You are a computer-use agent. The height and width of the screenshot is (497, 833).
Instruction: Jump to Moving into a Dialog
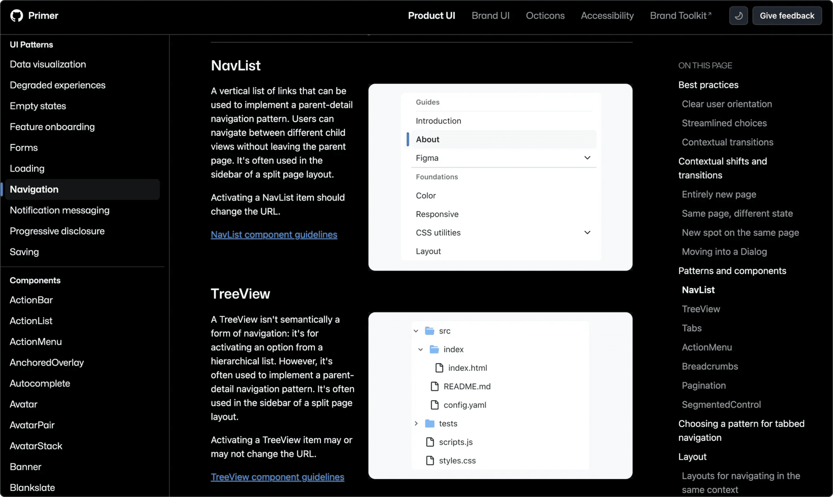[724, 252]
